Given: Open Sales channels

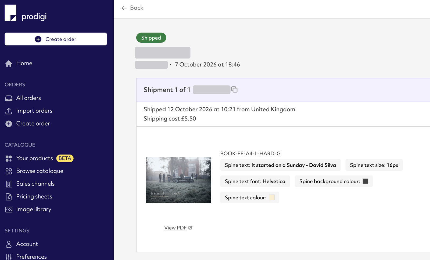Looking at the screenshot, I should tap(35, 184).
